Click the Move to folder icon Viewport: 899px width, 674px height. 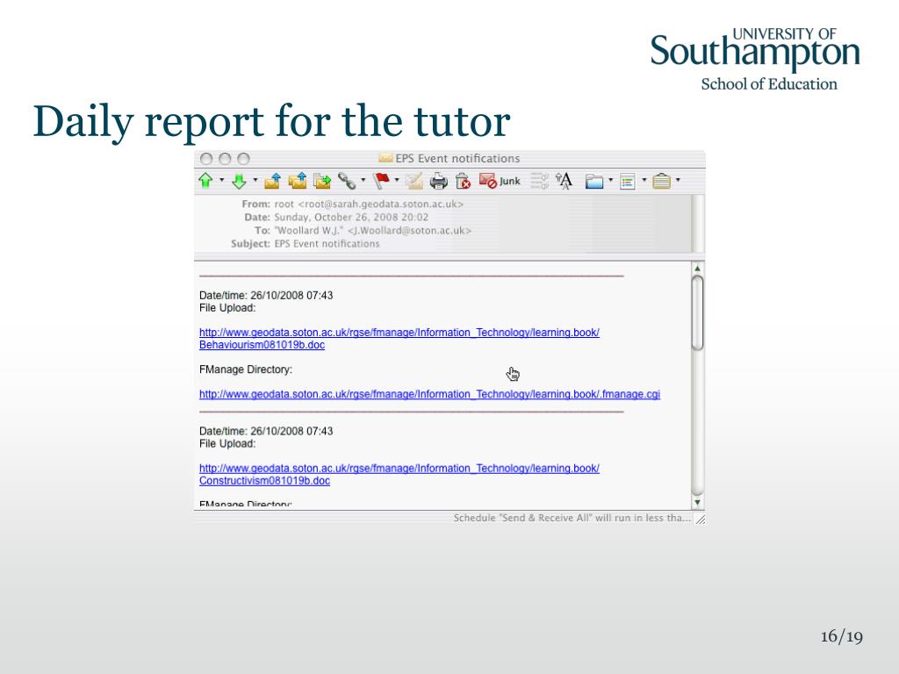coord(594,182)
